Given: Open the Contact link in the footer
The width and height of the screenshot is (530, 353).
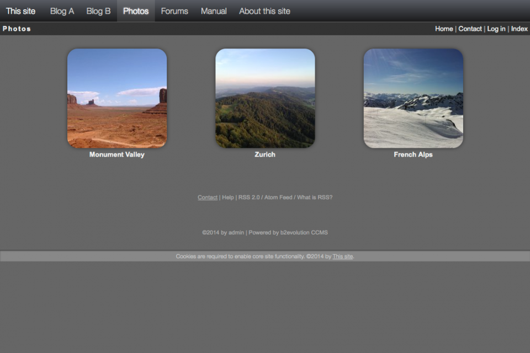Looking at the screenshot, I should coord(207,197).
